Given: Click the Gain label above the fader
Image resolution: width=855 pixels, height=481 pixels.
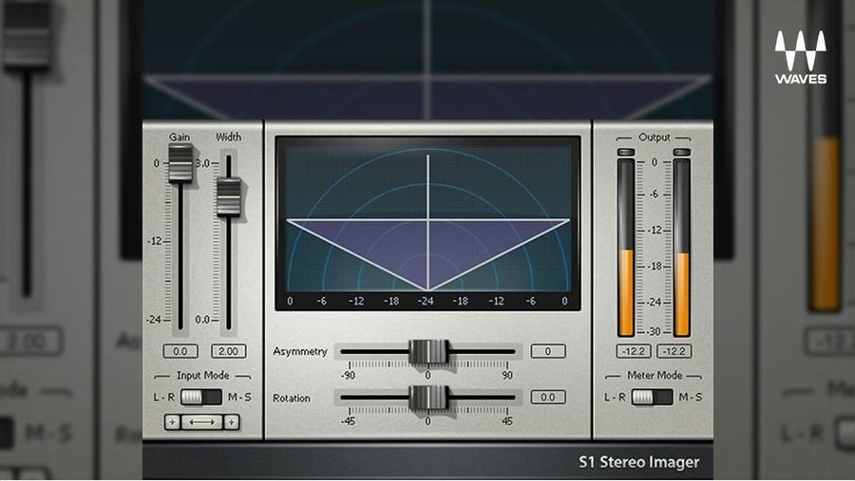Looking at the screenshot, I should pyautogui.click(x=180, y=138).
